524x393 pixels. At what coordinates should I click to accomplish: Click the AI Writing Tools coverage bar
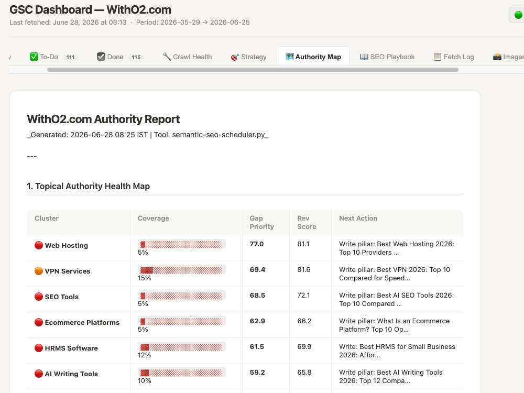click(181, 373)
